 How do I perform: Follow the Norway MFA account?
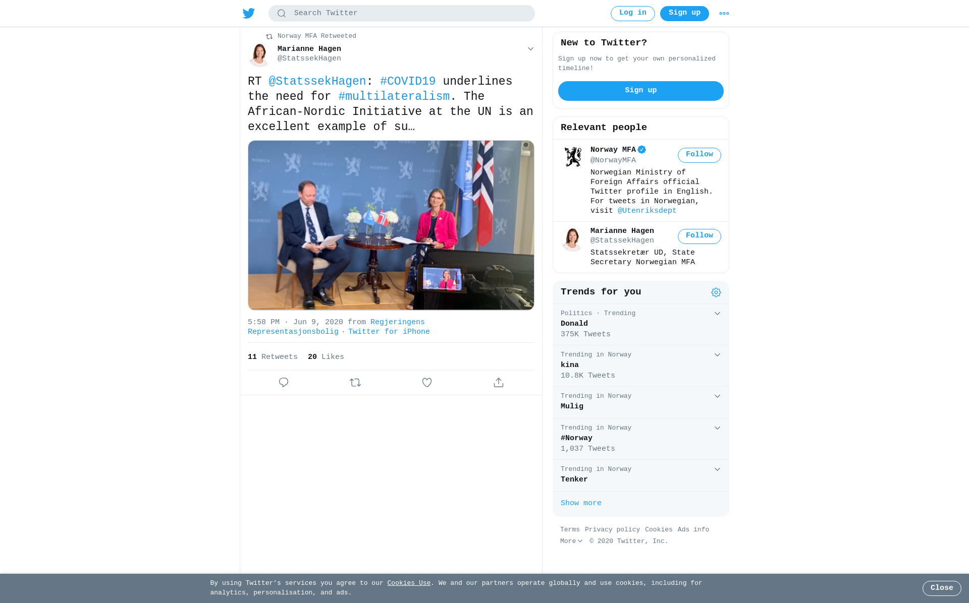[699, 155]
